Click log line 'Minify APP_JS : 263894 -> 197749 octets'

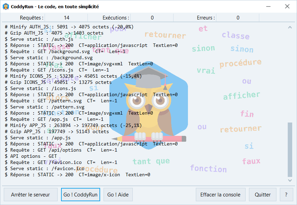pyautogui.click(x=73, y=126)
